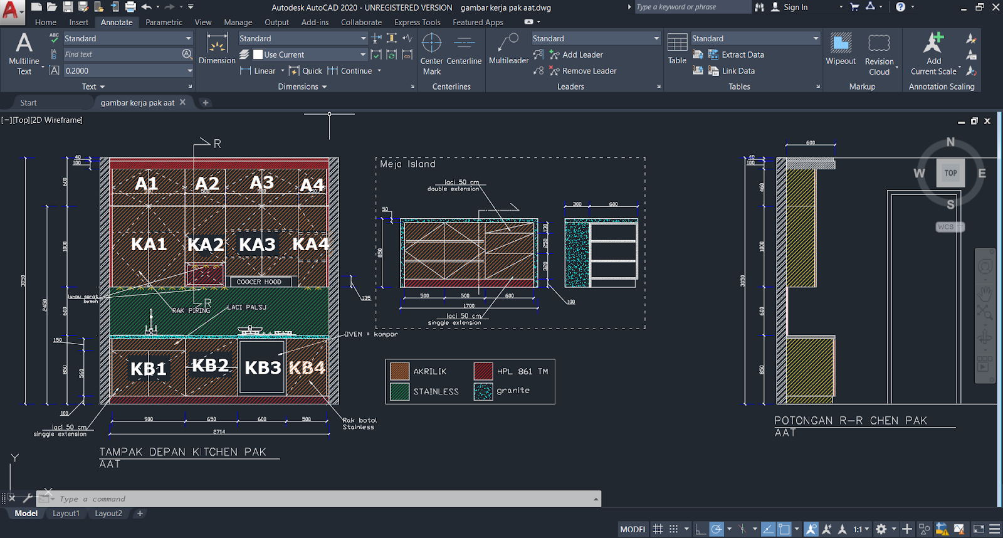Click the Link Data tool
Viewport: 1003px width, 538px height.
point(731,71)
